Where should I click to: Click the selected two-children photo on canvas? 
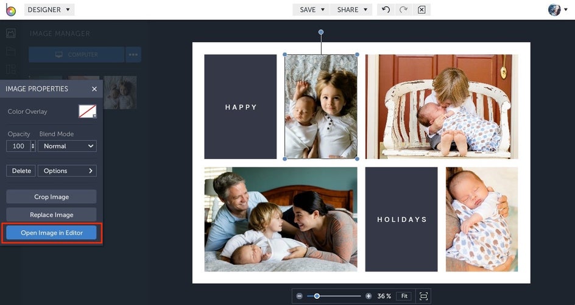[x=321, y=107]
